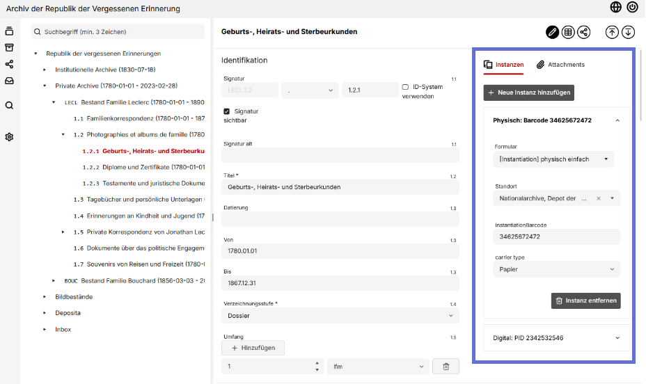Screen dimensions: 646x384
Task: Click the instantiationBarcode input field
Action: coord(556,237)
